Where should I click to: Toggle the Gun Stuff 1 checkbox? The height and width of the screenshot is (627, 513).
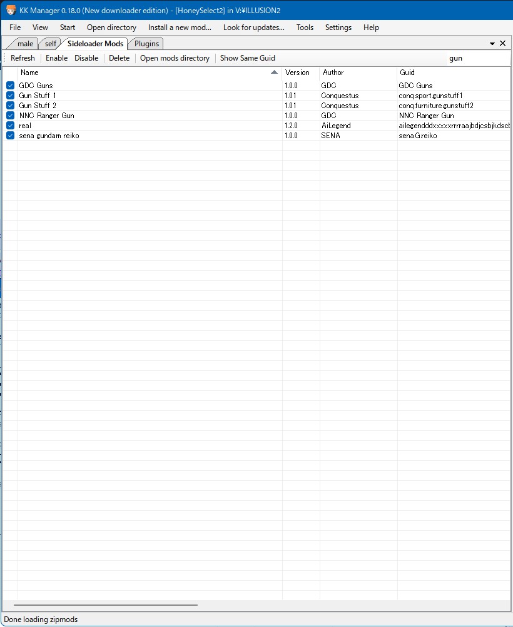tap(11, 95)
